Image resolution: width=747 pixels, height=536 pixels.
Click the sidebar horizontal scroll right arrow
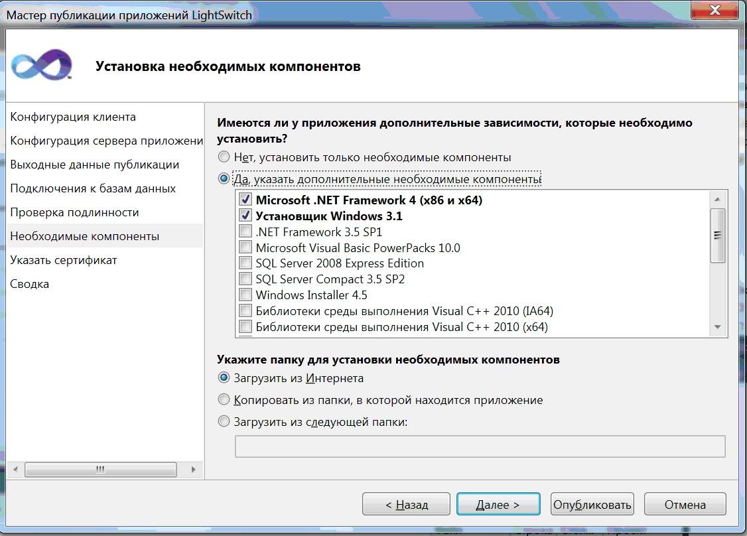(x=194, y=469)
